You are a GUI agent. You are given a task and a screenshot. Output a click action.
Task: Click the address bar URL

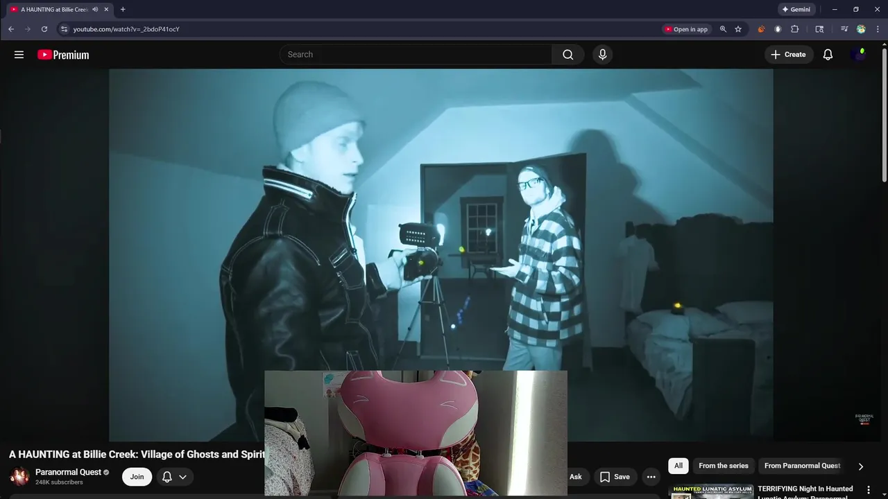pyautogui.click(x=126, y=29)
